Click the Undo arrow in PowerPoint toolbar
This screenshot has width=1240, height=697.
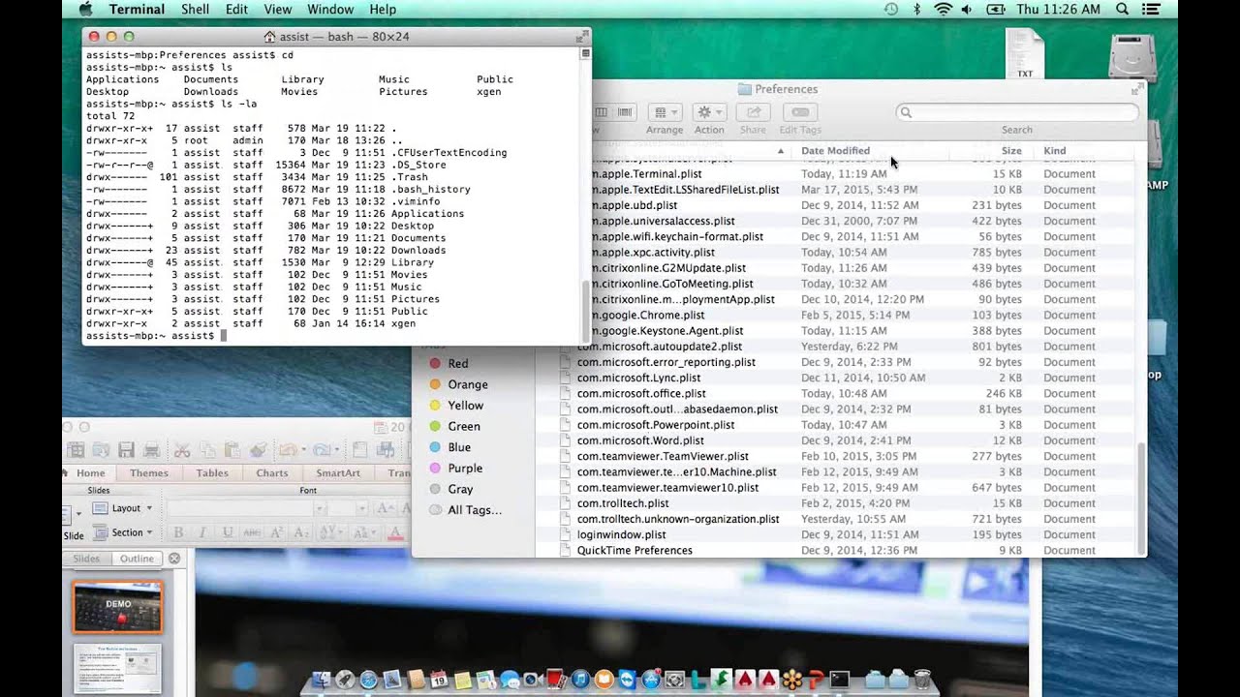288,449
